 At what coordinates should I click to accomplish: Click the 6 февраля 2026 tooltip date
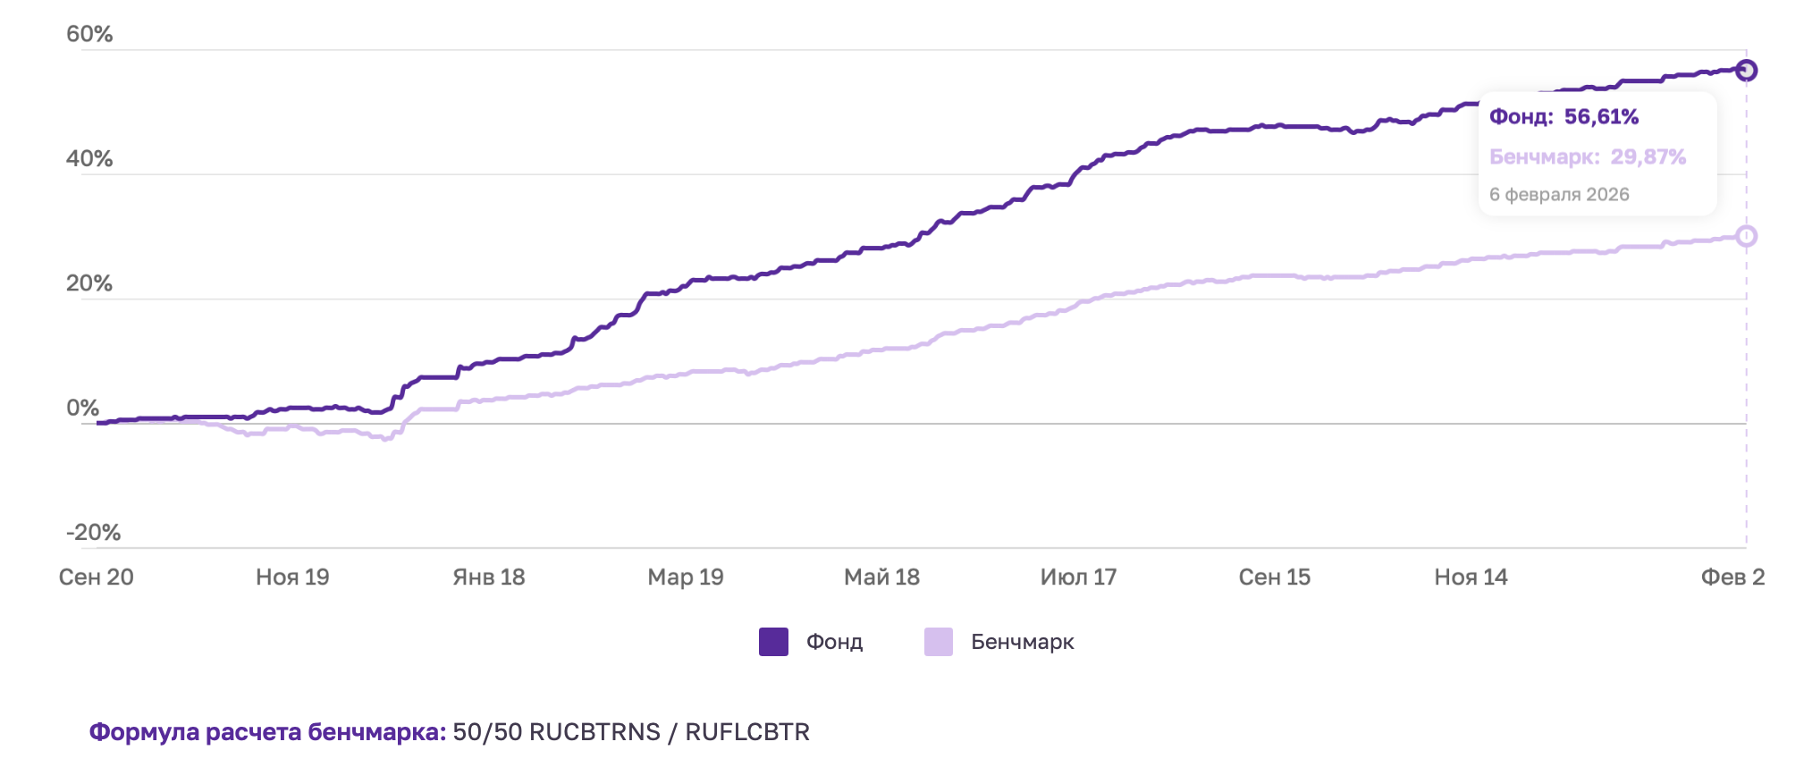(1559, 195)
